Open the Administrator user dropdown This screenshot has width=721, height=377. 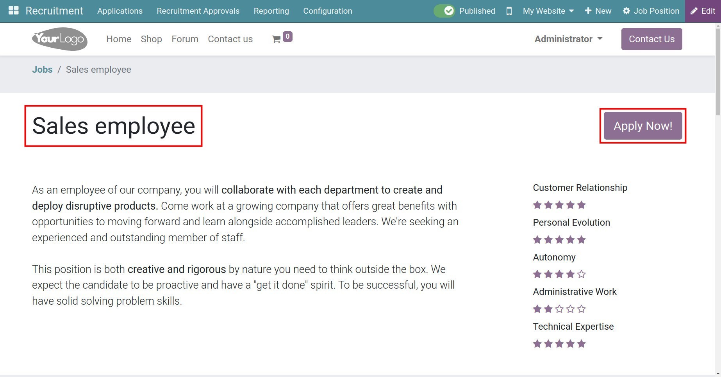(568, 39)
